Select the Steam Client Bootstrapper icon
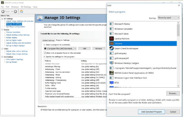Viewport: 183px width, 117px height. [111, 48]
